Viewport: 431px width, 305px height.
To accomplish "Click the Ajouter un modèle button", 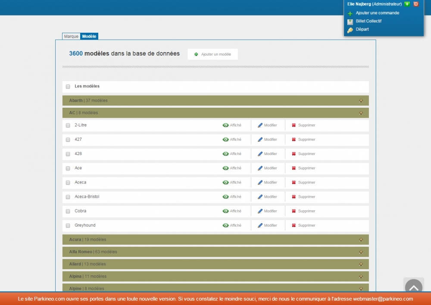I will pyautogui.click(x=213, y=54).
